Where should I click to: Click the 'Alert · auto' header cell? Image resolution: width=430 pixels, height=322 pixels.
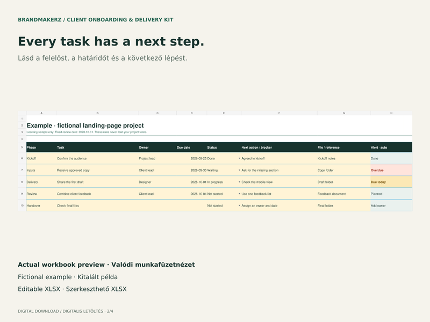[391, 147]
